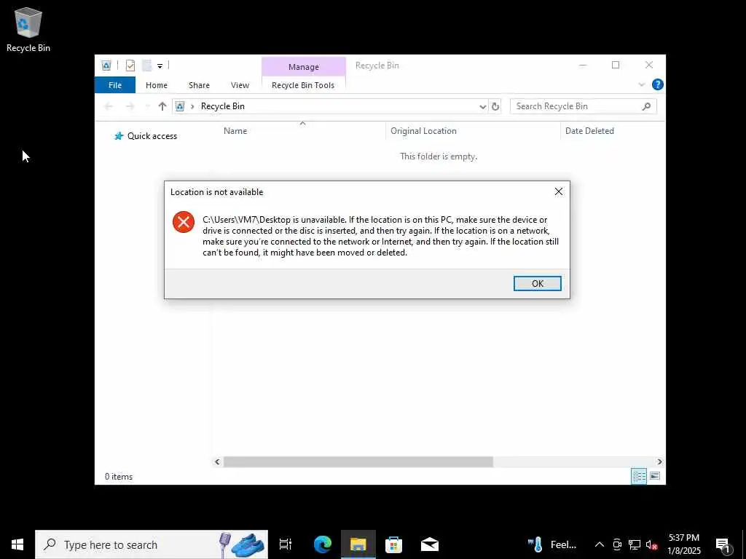This screenshot has width=746, height=559.
Task: Click the Recycle Bin title bar system icon
Action: (106, 66)
